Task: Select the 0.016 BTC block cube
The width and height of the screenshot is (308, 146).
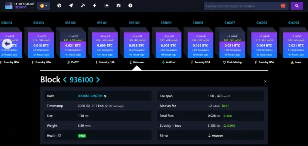Action: click(x=200, y=45)
